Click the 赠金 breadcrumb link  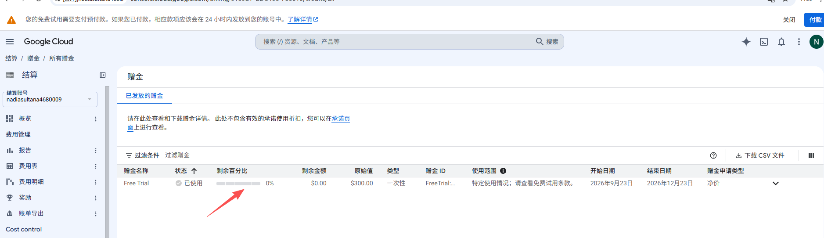[33, 58]
